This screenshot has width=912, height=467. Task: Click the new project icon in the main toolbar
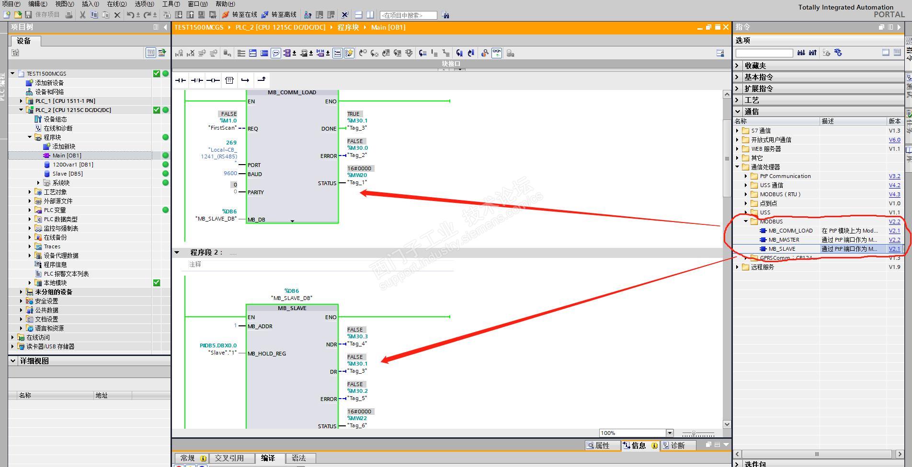[x=7, y=15]
